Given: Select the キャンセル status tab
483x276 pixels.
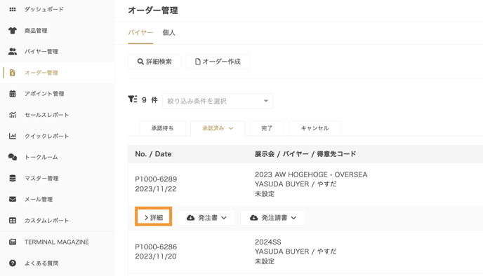Looking at the screenshot, I should [315, 128].
